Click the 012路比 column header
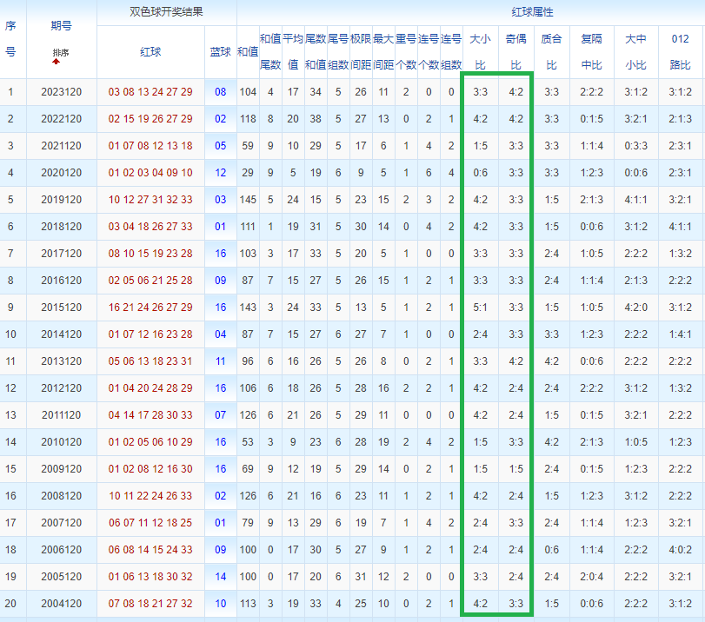705x622 pixels. click(681, 51)
